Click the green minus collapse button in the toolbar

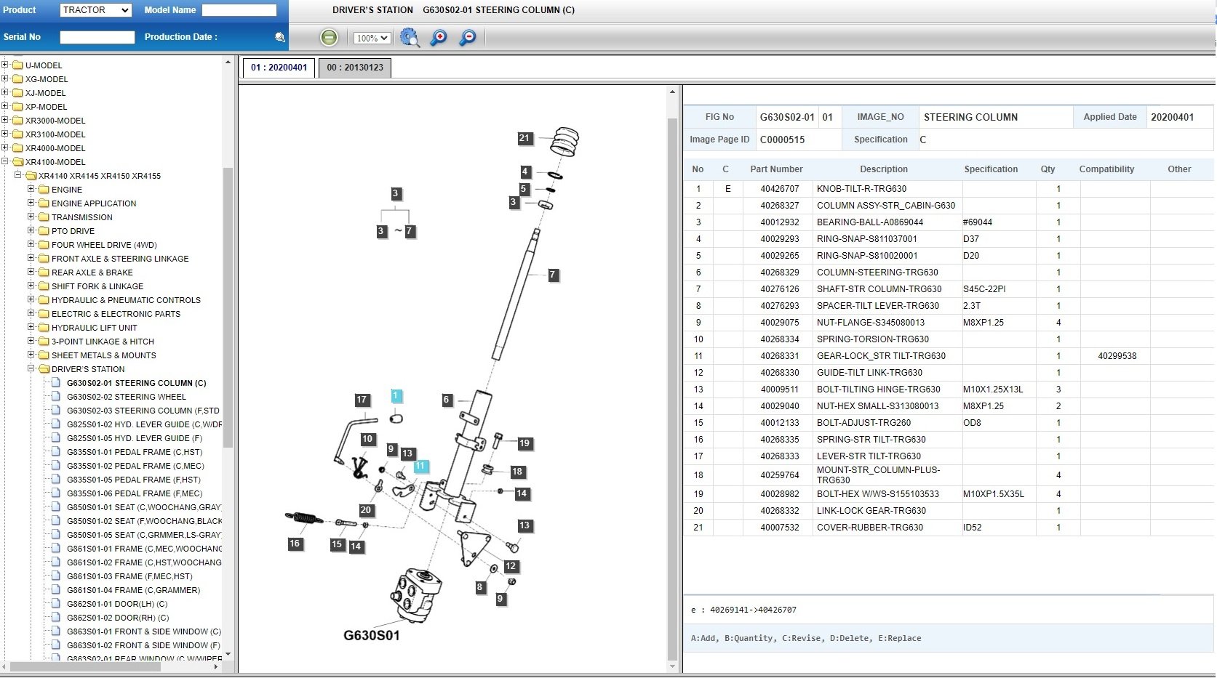(329, 38)
